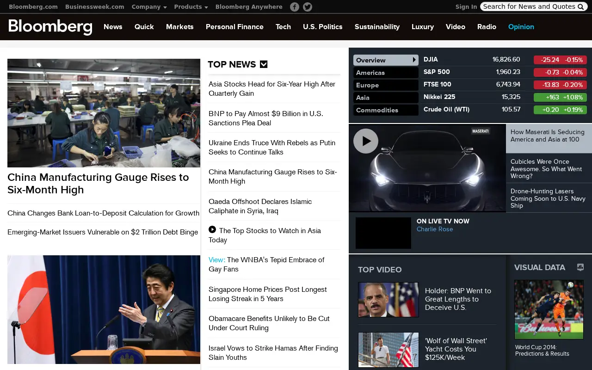Open the Markets menu
This screenshot has height=370, width=592.
[x=179, y=27]
